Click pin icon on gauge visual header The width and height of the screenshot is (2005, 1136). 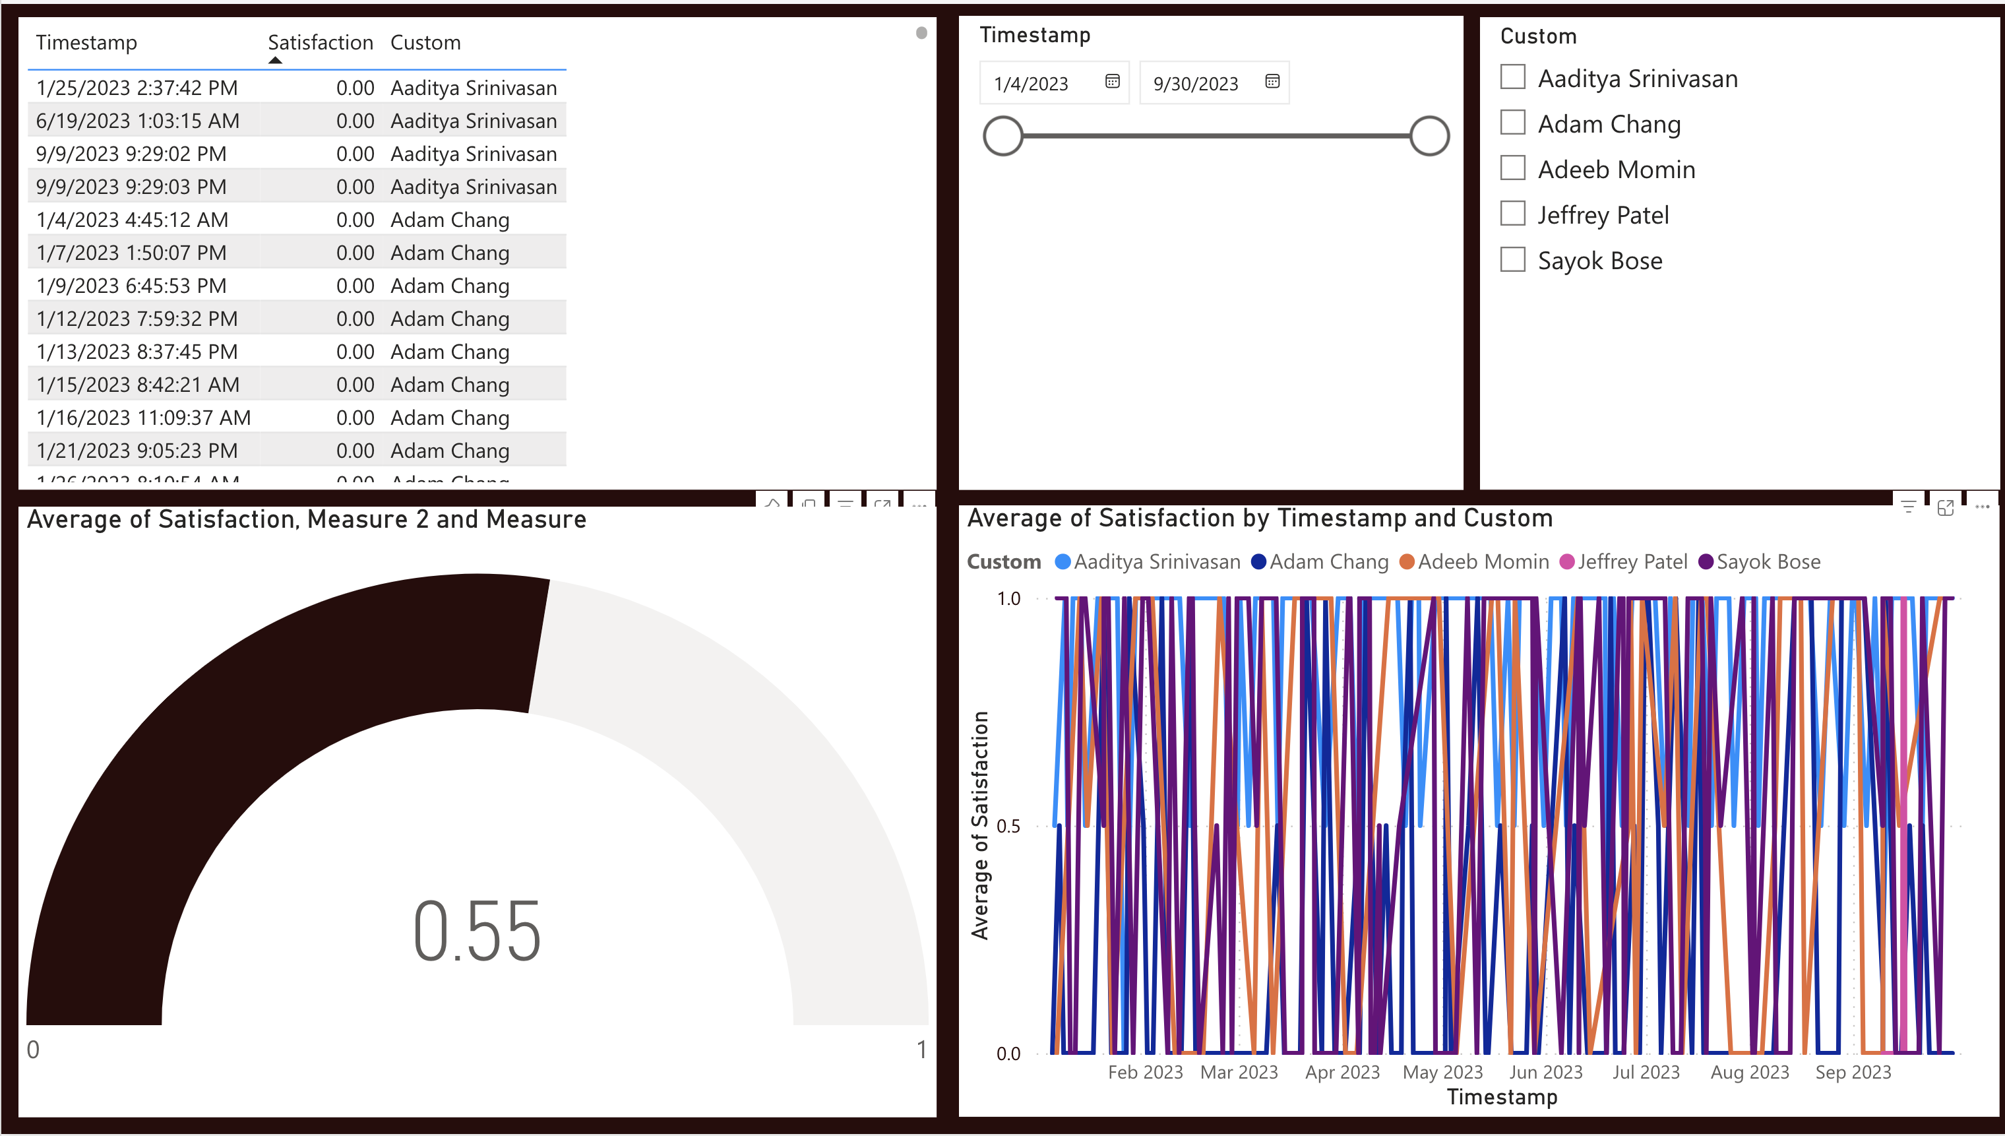773,504
